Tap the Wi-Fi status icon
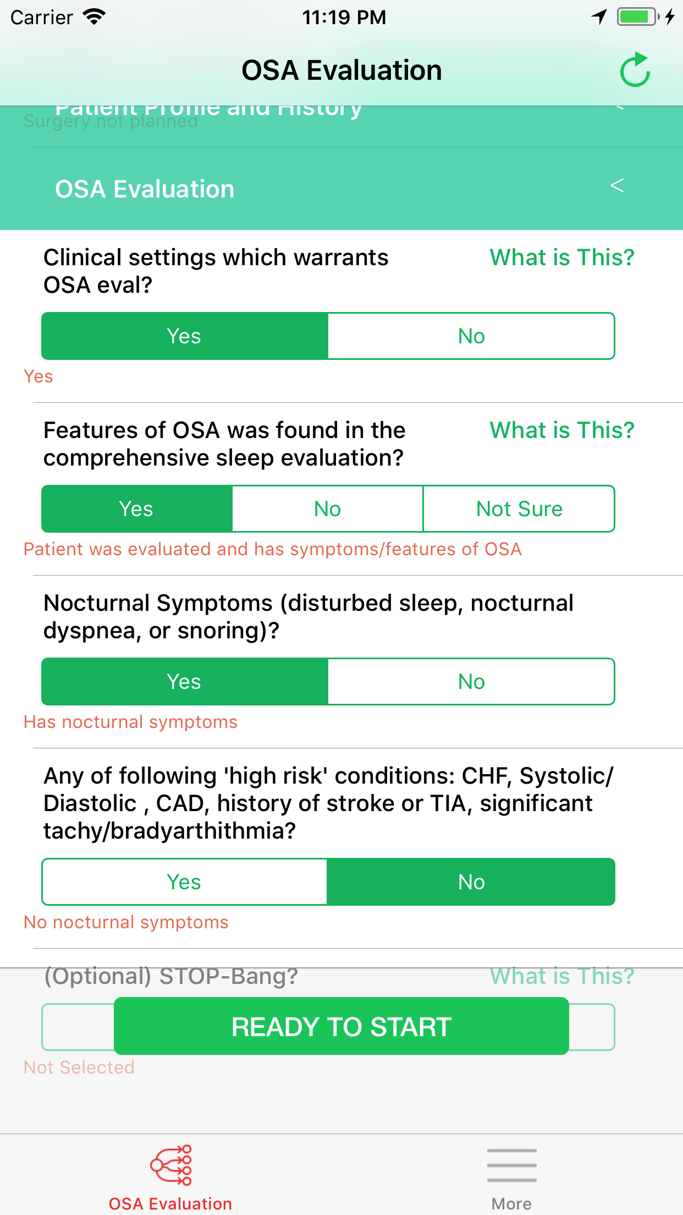This screenshot has width=683, height=1215. coord(94,17)
